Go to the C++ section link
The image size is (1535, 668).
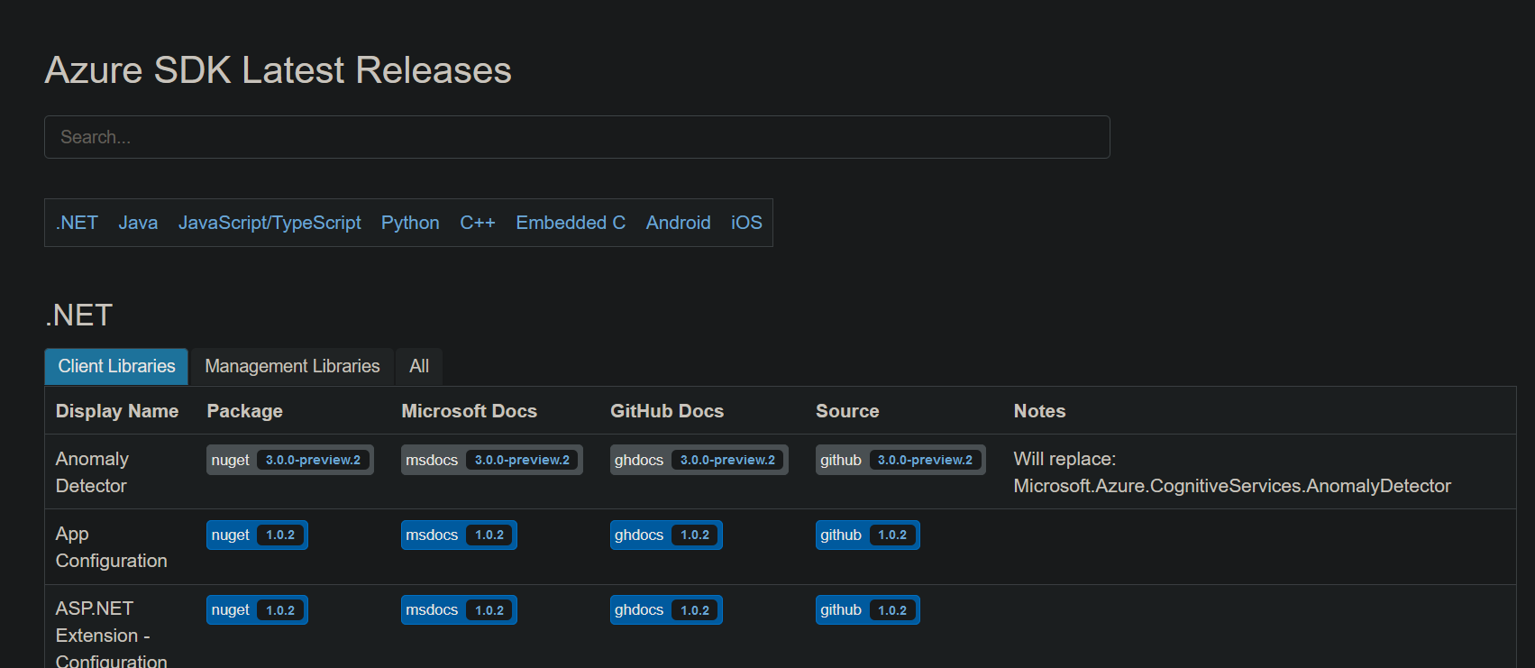pos(478,223)
